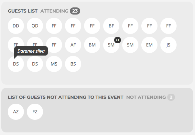Select the DS avatar beside MS
Viewport: 195px width, 135px height.
pyautogui.click(x=35, y=64)
